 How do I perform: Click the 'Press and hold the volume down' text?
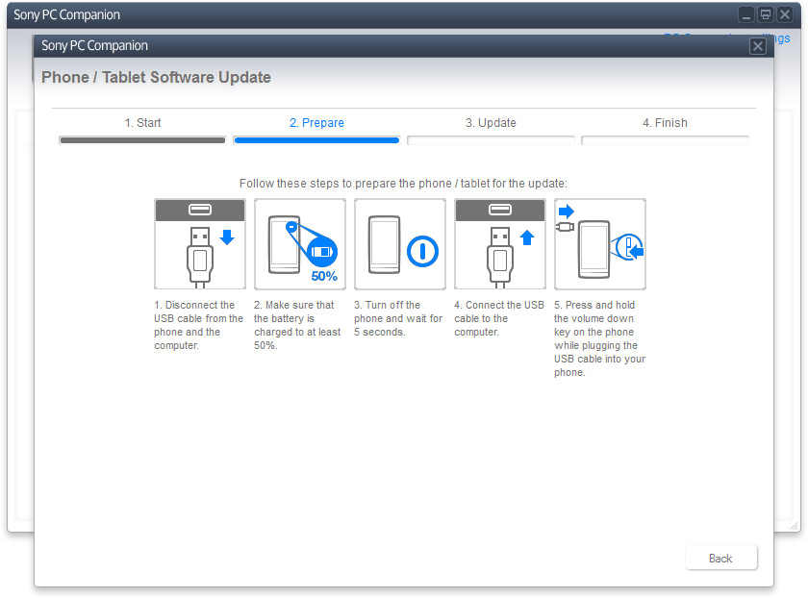(x=600, y=338)
